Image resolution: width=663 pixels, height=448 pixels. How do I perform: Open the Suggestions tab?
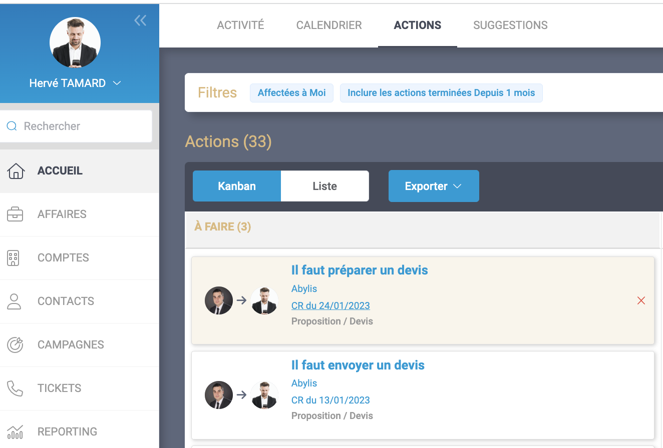[x=510, y=25]
